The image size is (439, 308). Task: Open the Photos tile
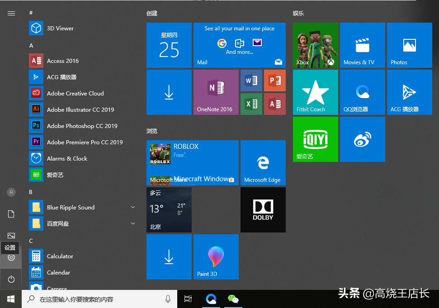(x=410, y=45)
